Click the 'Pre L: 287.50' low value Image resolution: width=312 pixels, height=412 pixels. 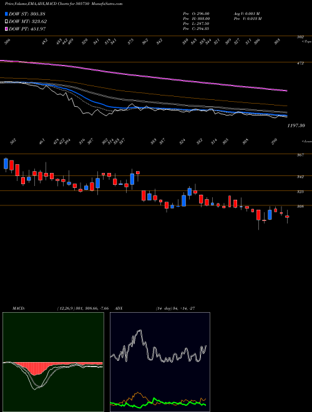click(x=196, y=24)
